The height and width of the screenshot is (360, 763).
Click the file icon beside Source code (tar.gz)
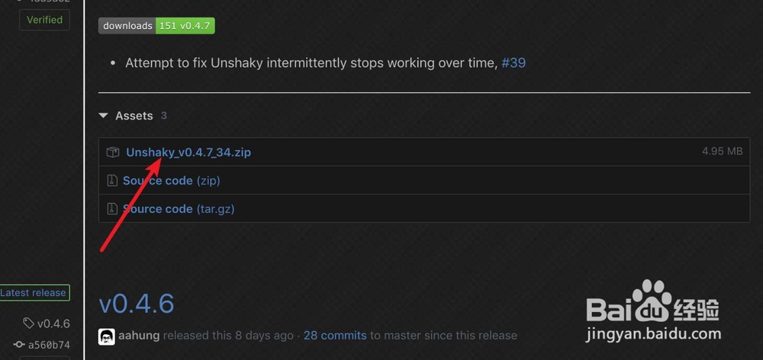point(111,209)
